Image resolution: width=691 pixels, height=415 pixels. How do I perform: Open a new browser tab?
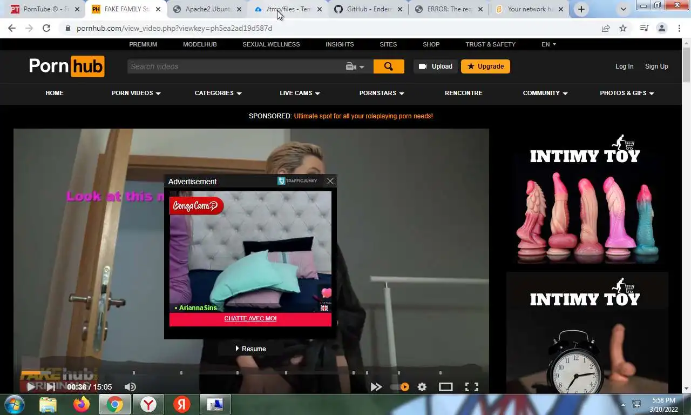coord(581,9)
